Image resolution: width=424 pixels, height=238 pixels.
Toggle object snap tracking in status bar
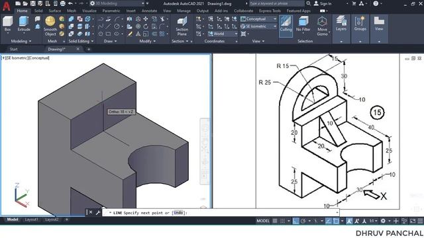pyautogui.click(x=329, y=221)
